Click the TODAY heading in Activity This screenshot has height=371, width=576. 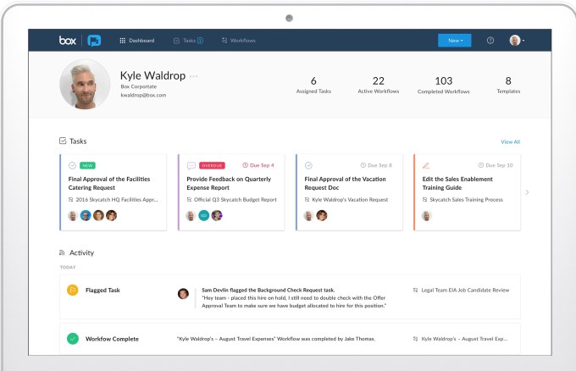click(x=68, y=268)
